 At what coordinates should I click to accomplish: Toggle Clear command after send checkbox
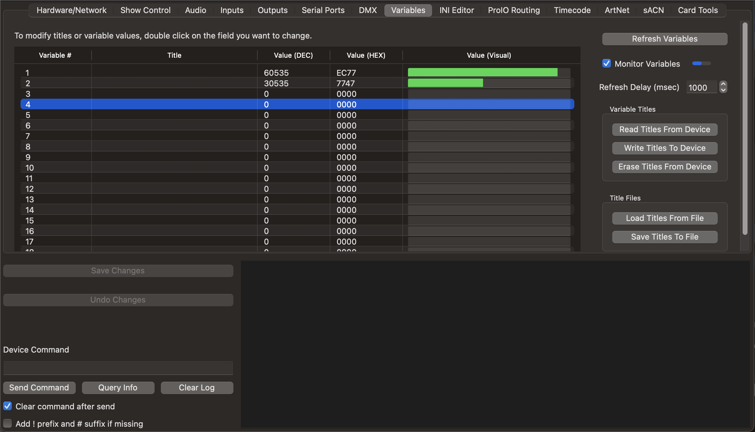7,406
